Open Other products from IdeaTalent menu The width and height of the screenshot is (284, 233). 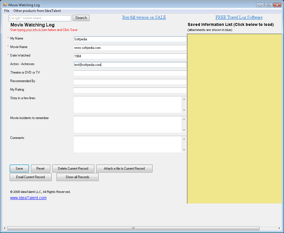[37, 11]
